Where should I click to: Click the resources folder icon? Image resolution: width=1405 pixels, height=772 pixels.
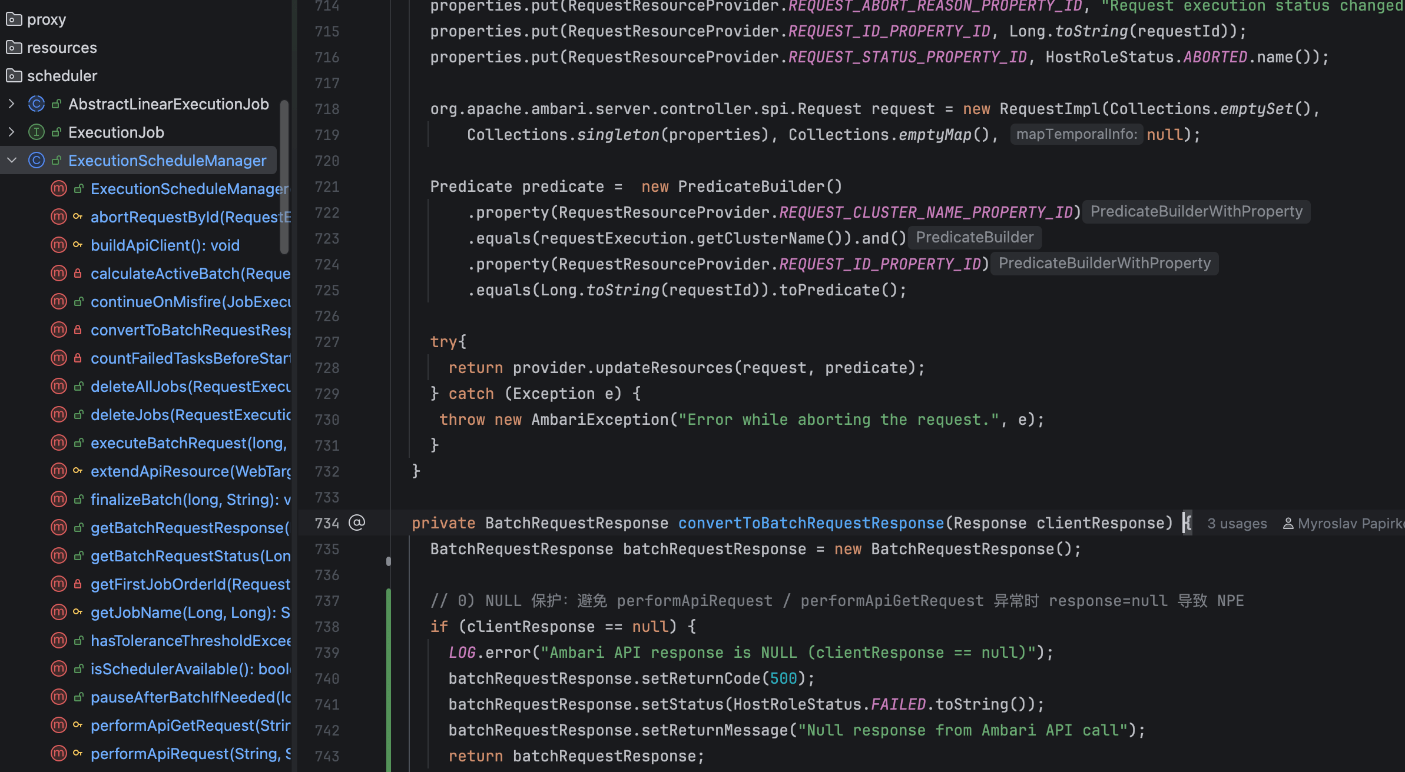[14, 48]
